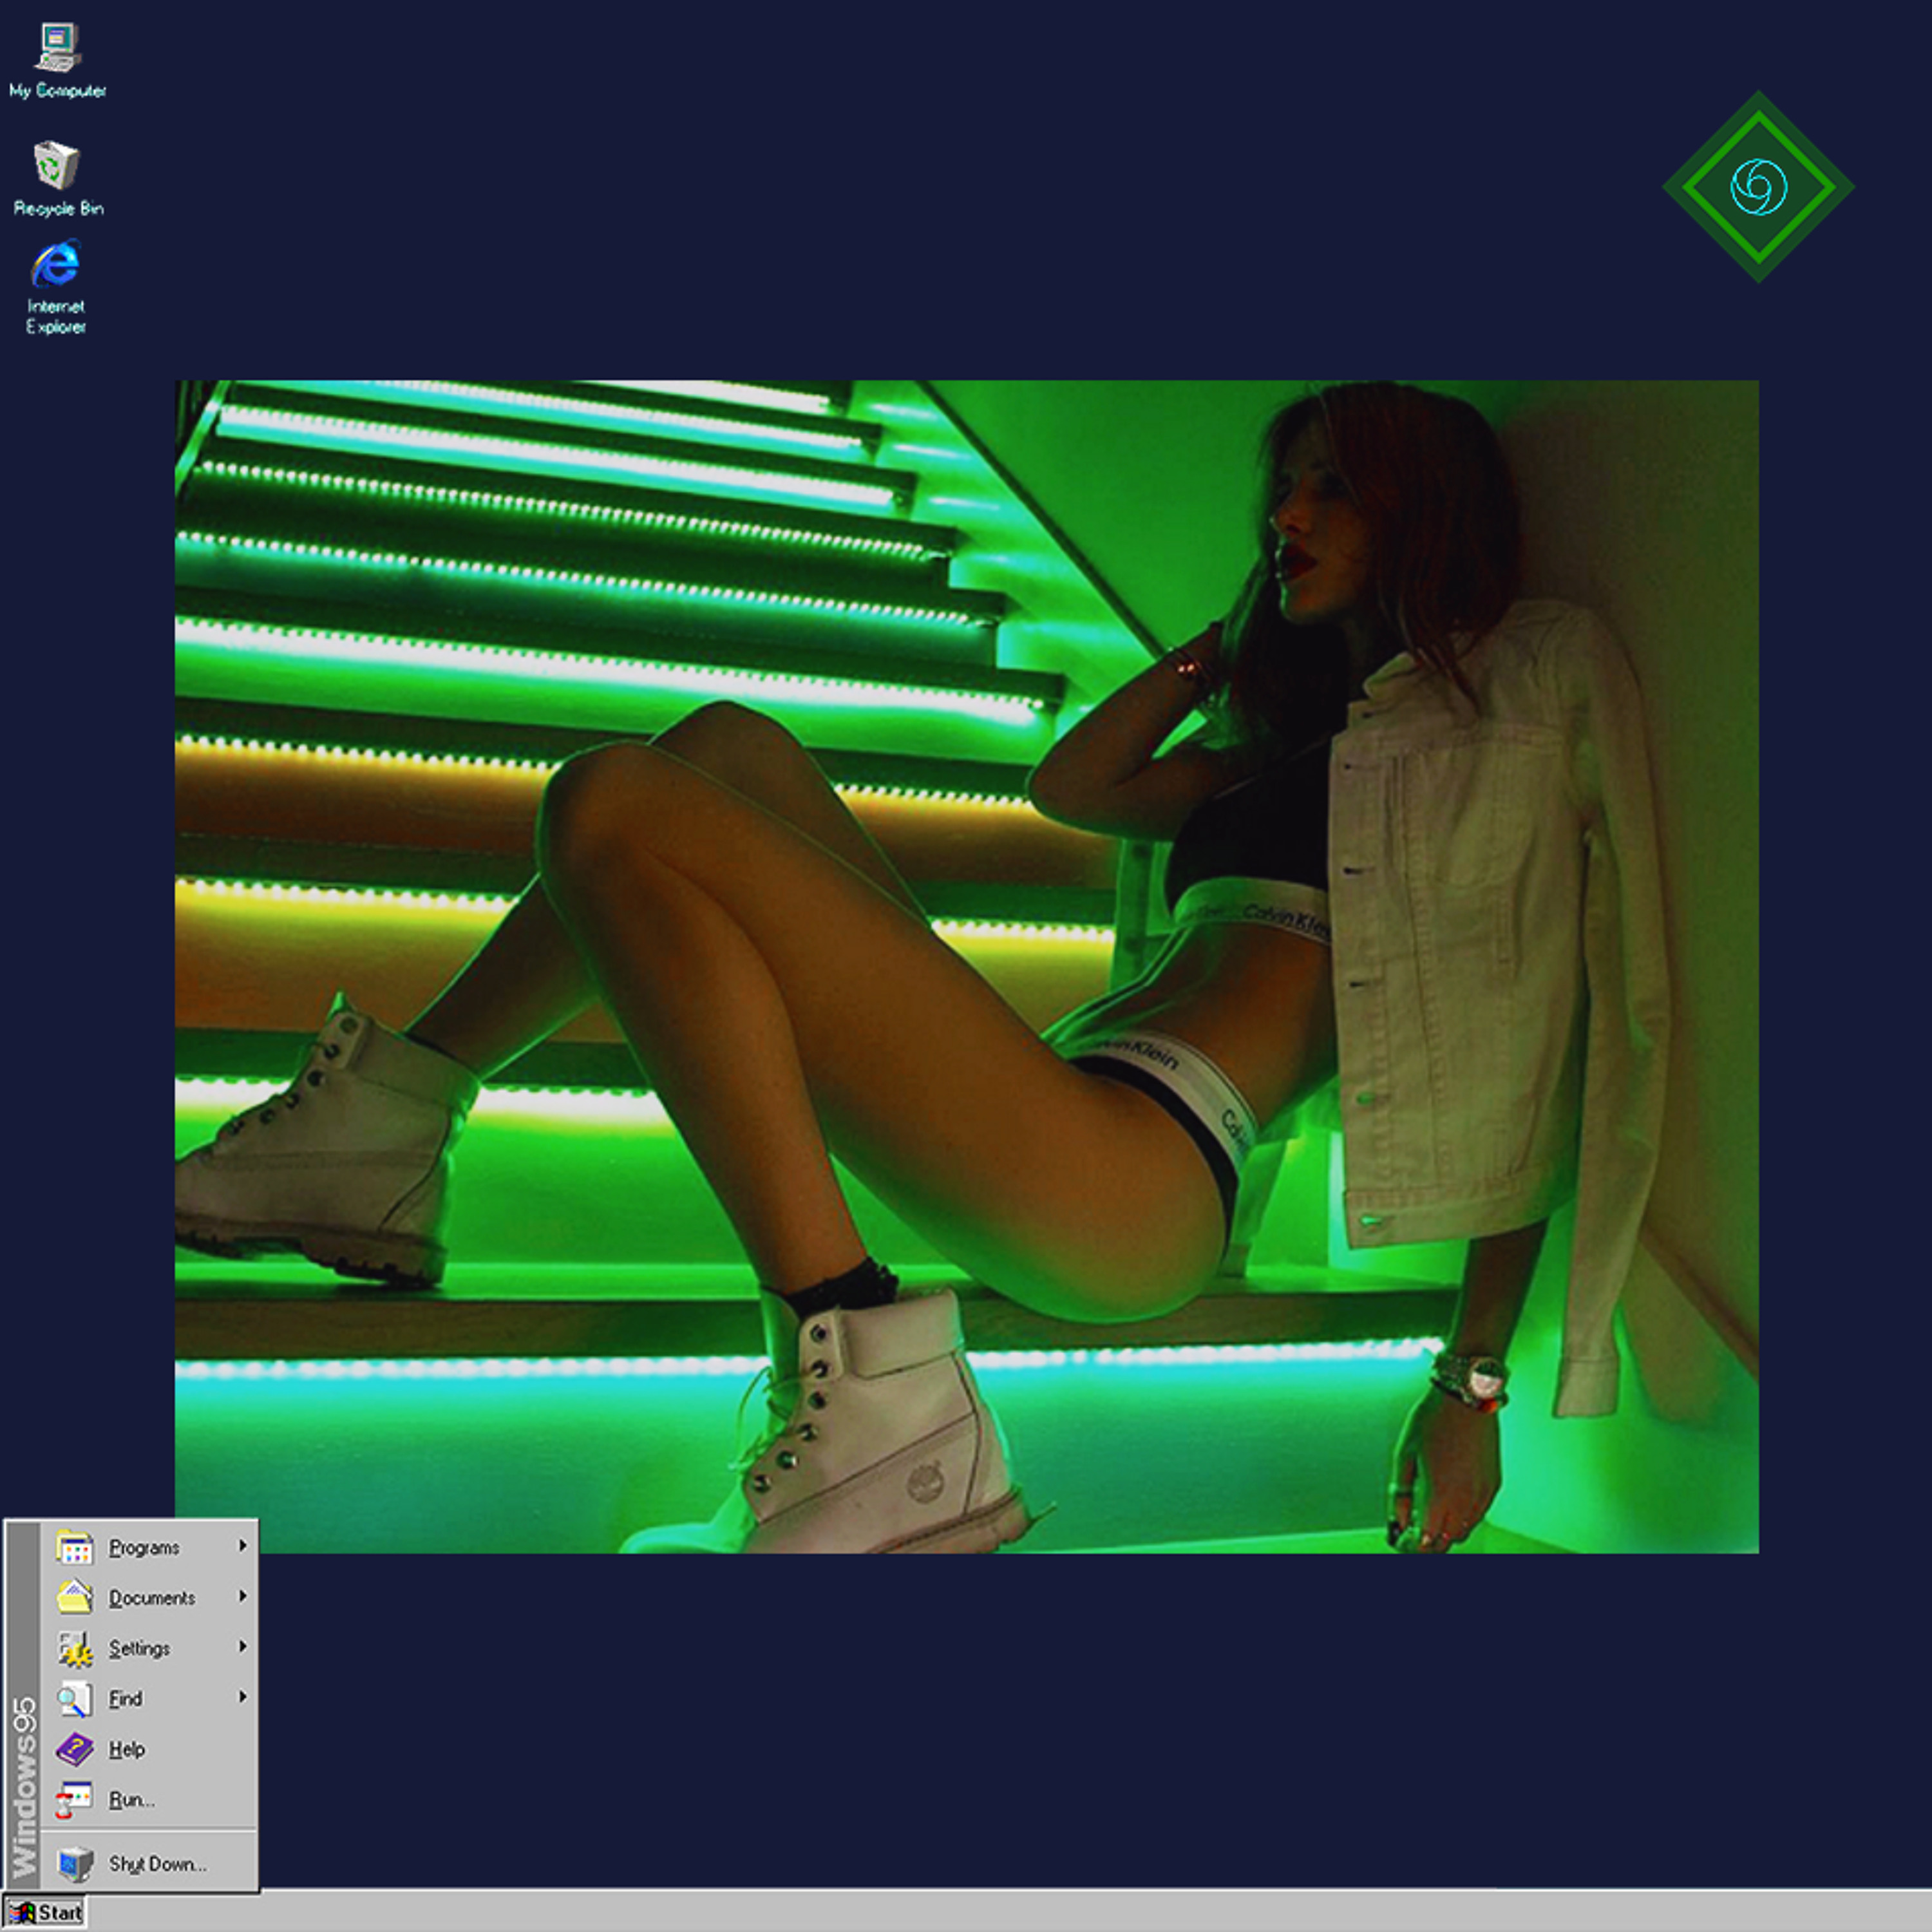Expand the Find submenu arrow
The width and height of the screenshot is (1932, 1932).
pyautogui.click(x=242, y=1696)
